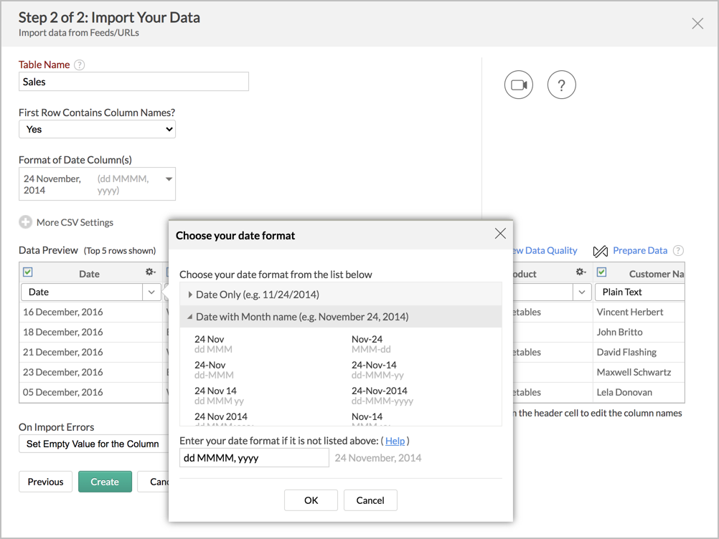Click the help icon beside Table Name
The width and height of the screenshot is (719, 539).
pos(80,65)
